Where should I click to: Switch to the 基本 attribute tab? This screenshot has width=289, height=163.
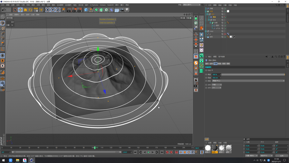pyautogui.click(x=207, y=64)
